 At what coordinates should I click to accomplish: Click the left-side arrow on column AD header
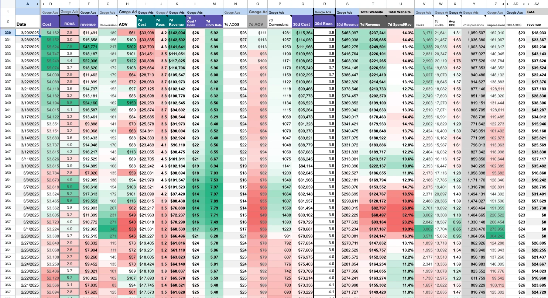coord(508,4)
